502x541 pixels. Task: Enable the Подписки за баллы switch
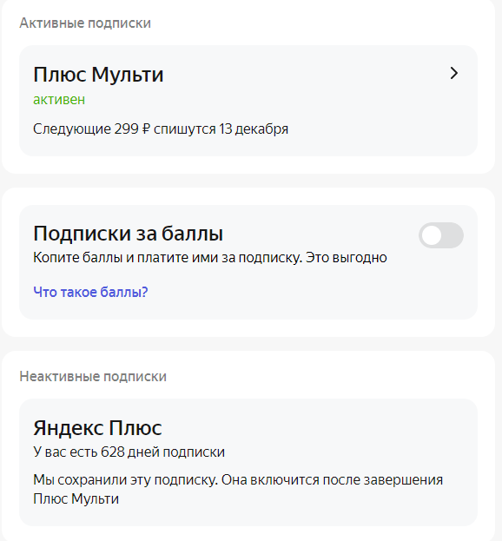click(x=441, y=235)
